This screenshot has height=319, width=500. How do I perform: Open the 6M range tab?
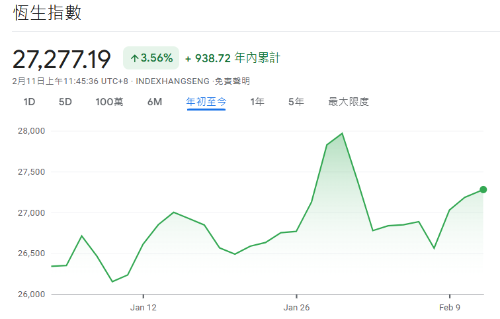click(x=155, y=102)
